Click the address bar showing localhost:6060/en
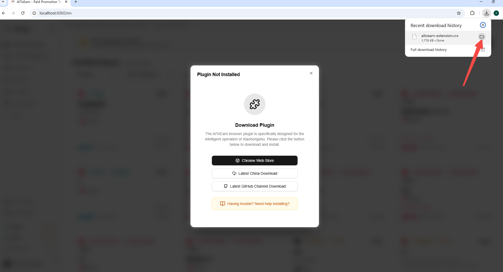Viewport: 503px width, 272px height. pyautogui.click(x=241, y=13)
